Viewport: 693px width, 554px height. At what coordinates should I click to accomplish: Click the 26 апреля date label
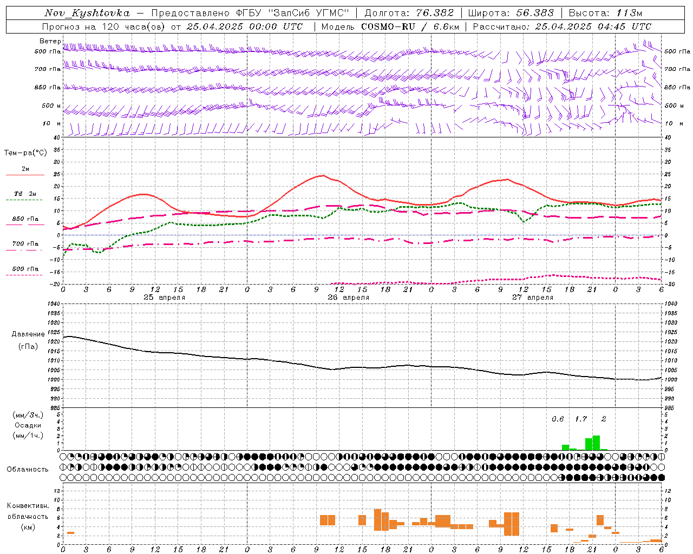(x=349, y=298)
